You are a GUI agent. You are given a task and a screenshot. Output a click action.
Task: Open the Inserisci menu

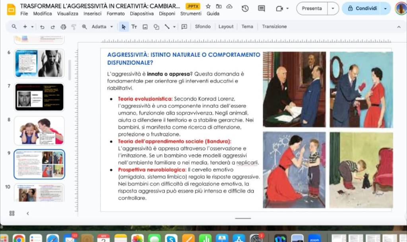pos(93,14)
